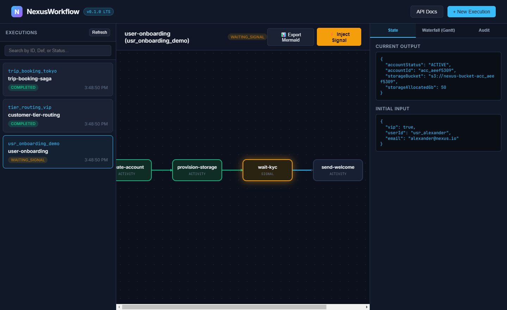Screen dimensions: 507x310
Task: Click the trip-booking-saga definition name
Action: [30, 79]
